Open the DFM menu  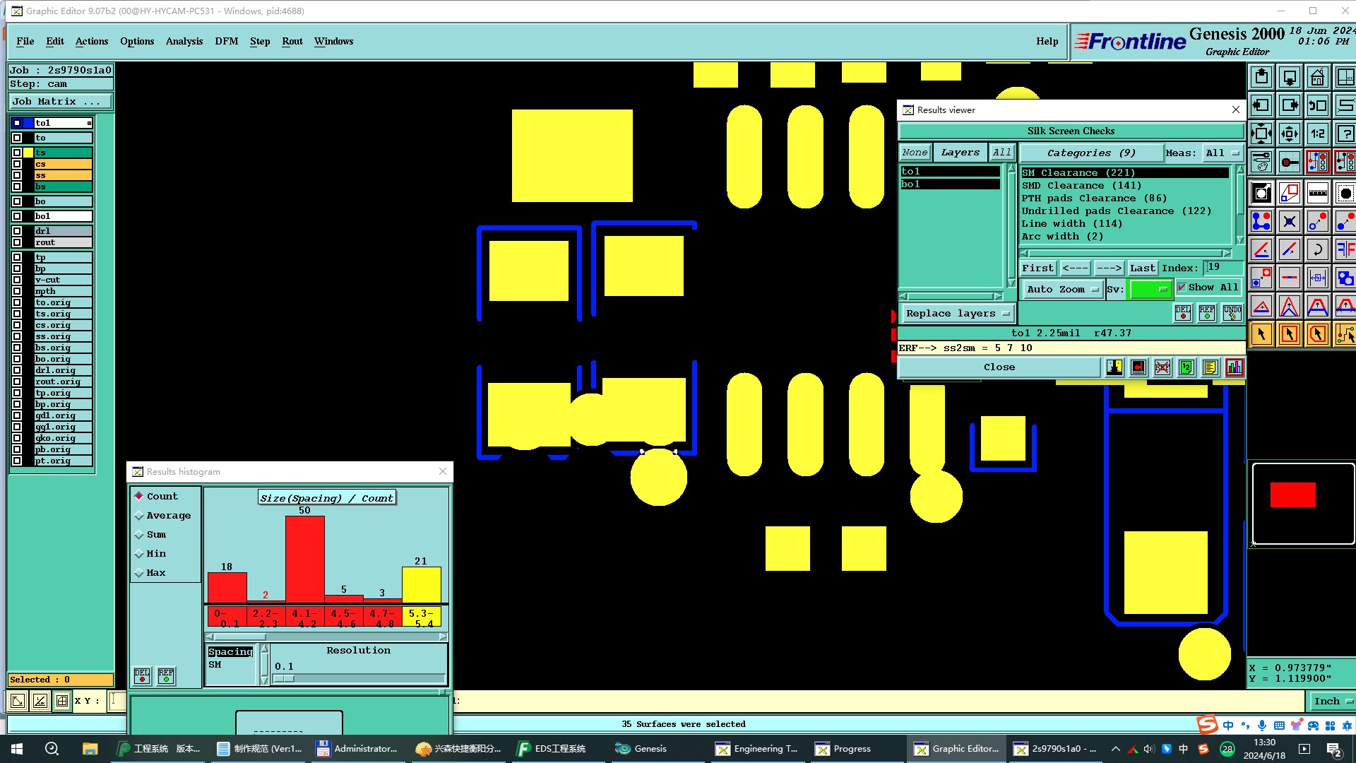(227, 41)
